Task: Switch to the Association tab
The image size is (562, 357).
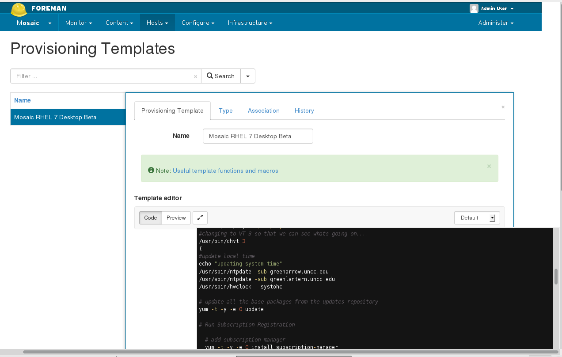Action: (x=264, y=110)
